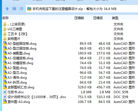Select the file name A0-型腔固定板.dwg
Screen dimensions: 138x111
point(22,44)
